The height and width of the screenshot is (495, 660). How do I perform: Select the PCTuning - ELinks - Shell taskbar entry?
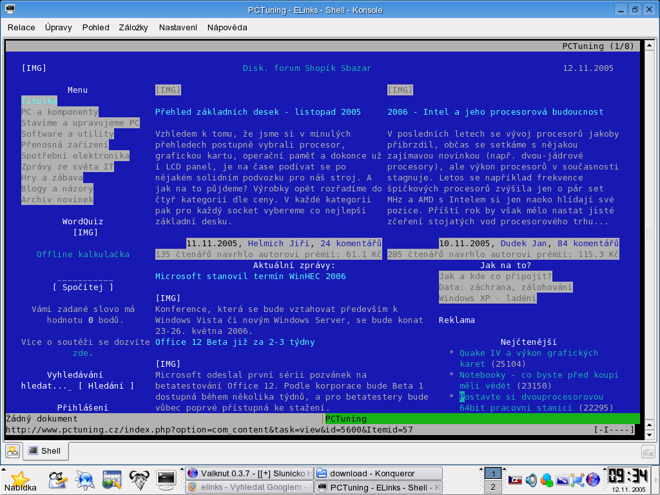click(x=378, y=487)
